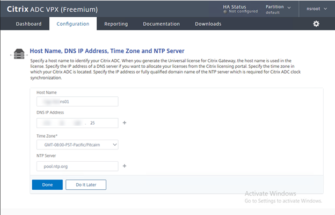Viewport: 335px width, 215px height.
Task: Focus the Host Name input field
Action: coord(77,102)
